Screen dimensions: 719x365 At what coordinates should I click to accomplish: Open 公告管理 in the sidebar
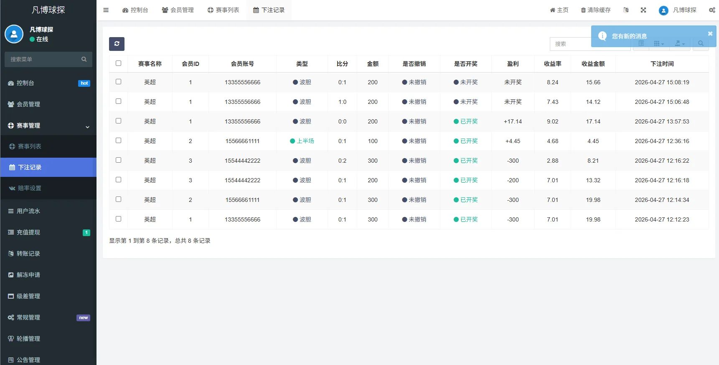pos(48,360)
